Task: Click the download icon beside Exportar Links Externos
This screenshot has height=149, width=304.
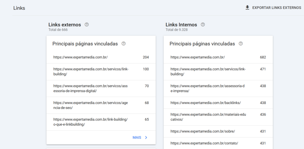Action: pyautogui.click(x=247, y=8)
